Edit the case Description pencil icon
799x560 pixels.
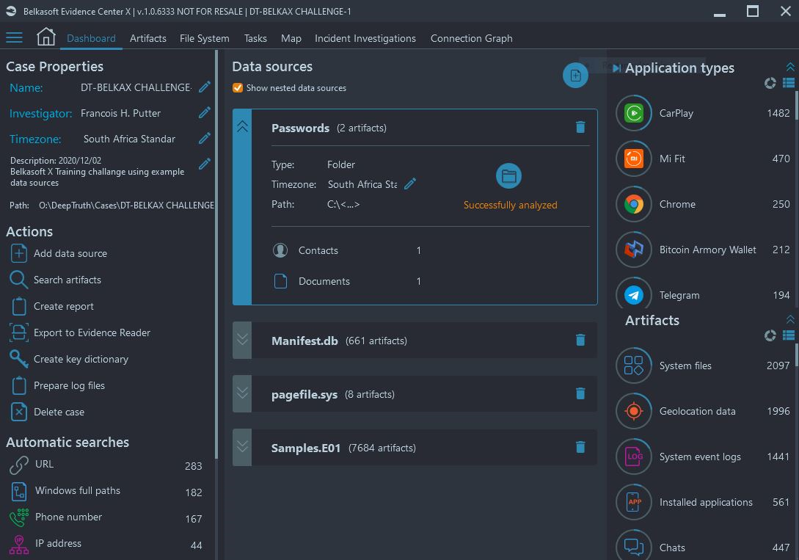tap(205, 164)
